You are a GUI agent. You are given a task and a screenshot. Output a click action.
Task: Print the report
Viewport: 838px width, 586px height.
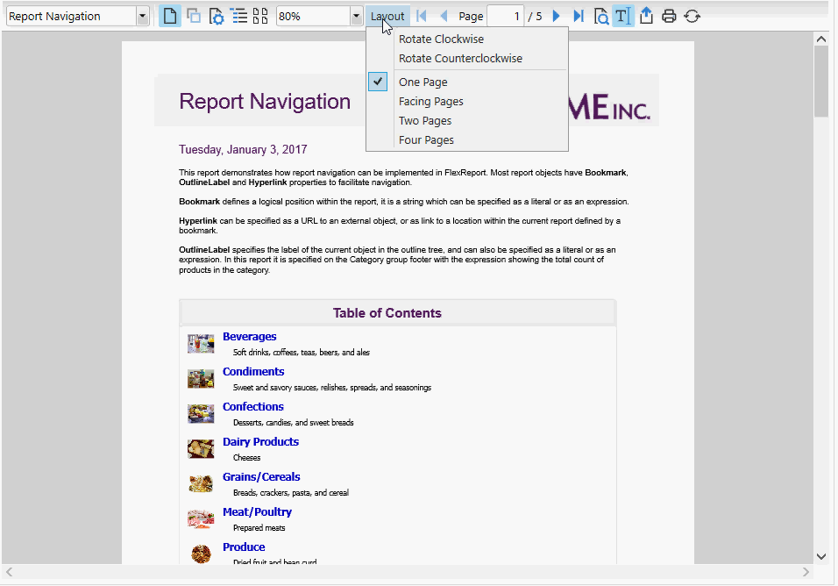669,16
